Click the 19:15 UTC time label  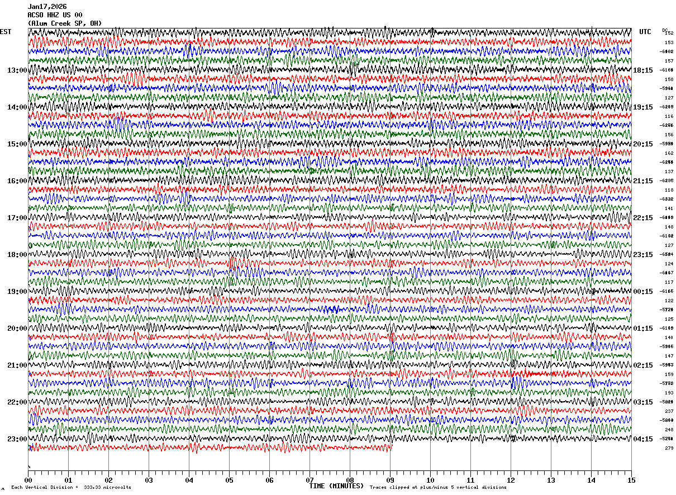643,107
